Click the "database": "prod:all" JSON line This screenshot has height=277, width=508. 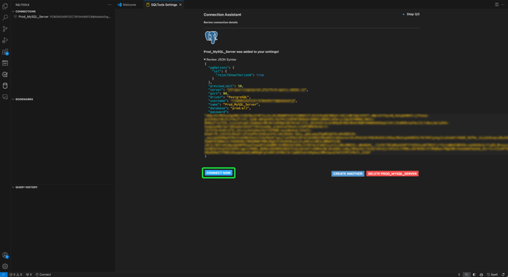[230, 108]
